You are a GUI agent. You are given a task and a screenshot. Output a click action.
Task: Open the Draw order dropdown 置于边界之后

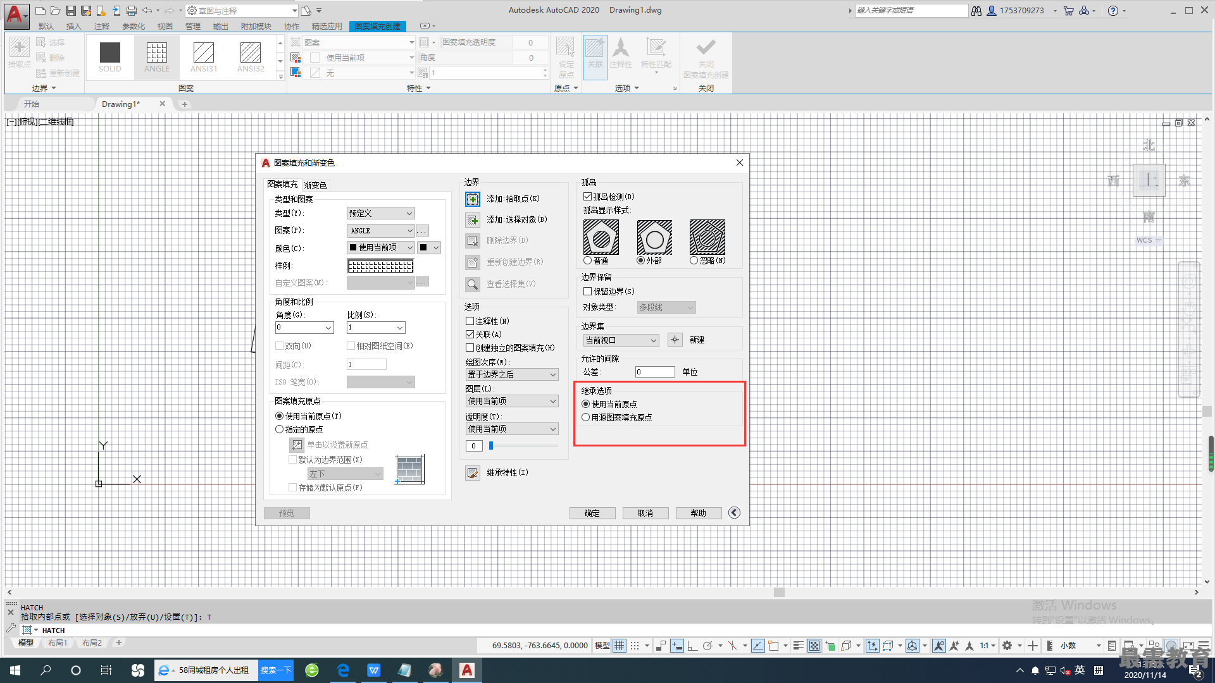click(x=512, y=375)
